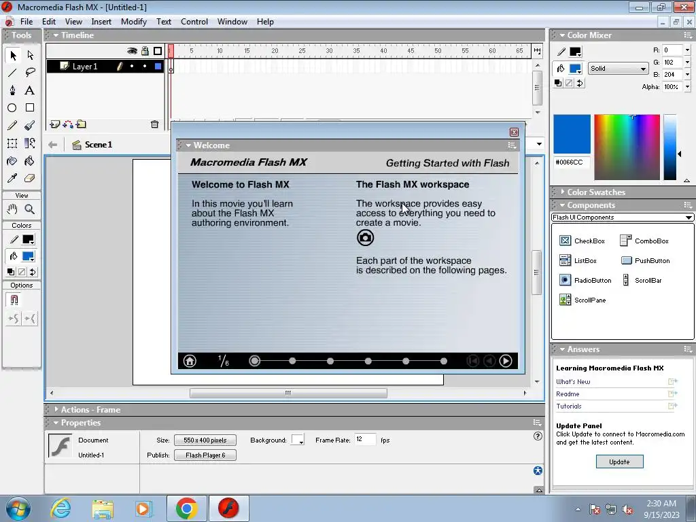Image resolution: width=696 pixels, height=522 pixels.
Task: Open the Modify menu
Action: pyautogui.click(x=134, y=22)
